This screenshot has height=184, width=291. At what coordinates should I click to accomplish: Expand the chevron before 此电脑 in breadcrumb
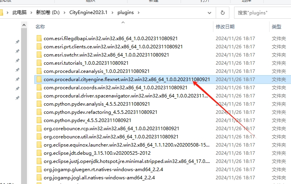pyautogui.click(x=7, y=12)
